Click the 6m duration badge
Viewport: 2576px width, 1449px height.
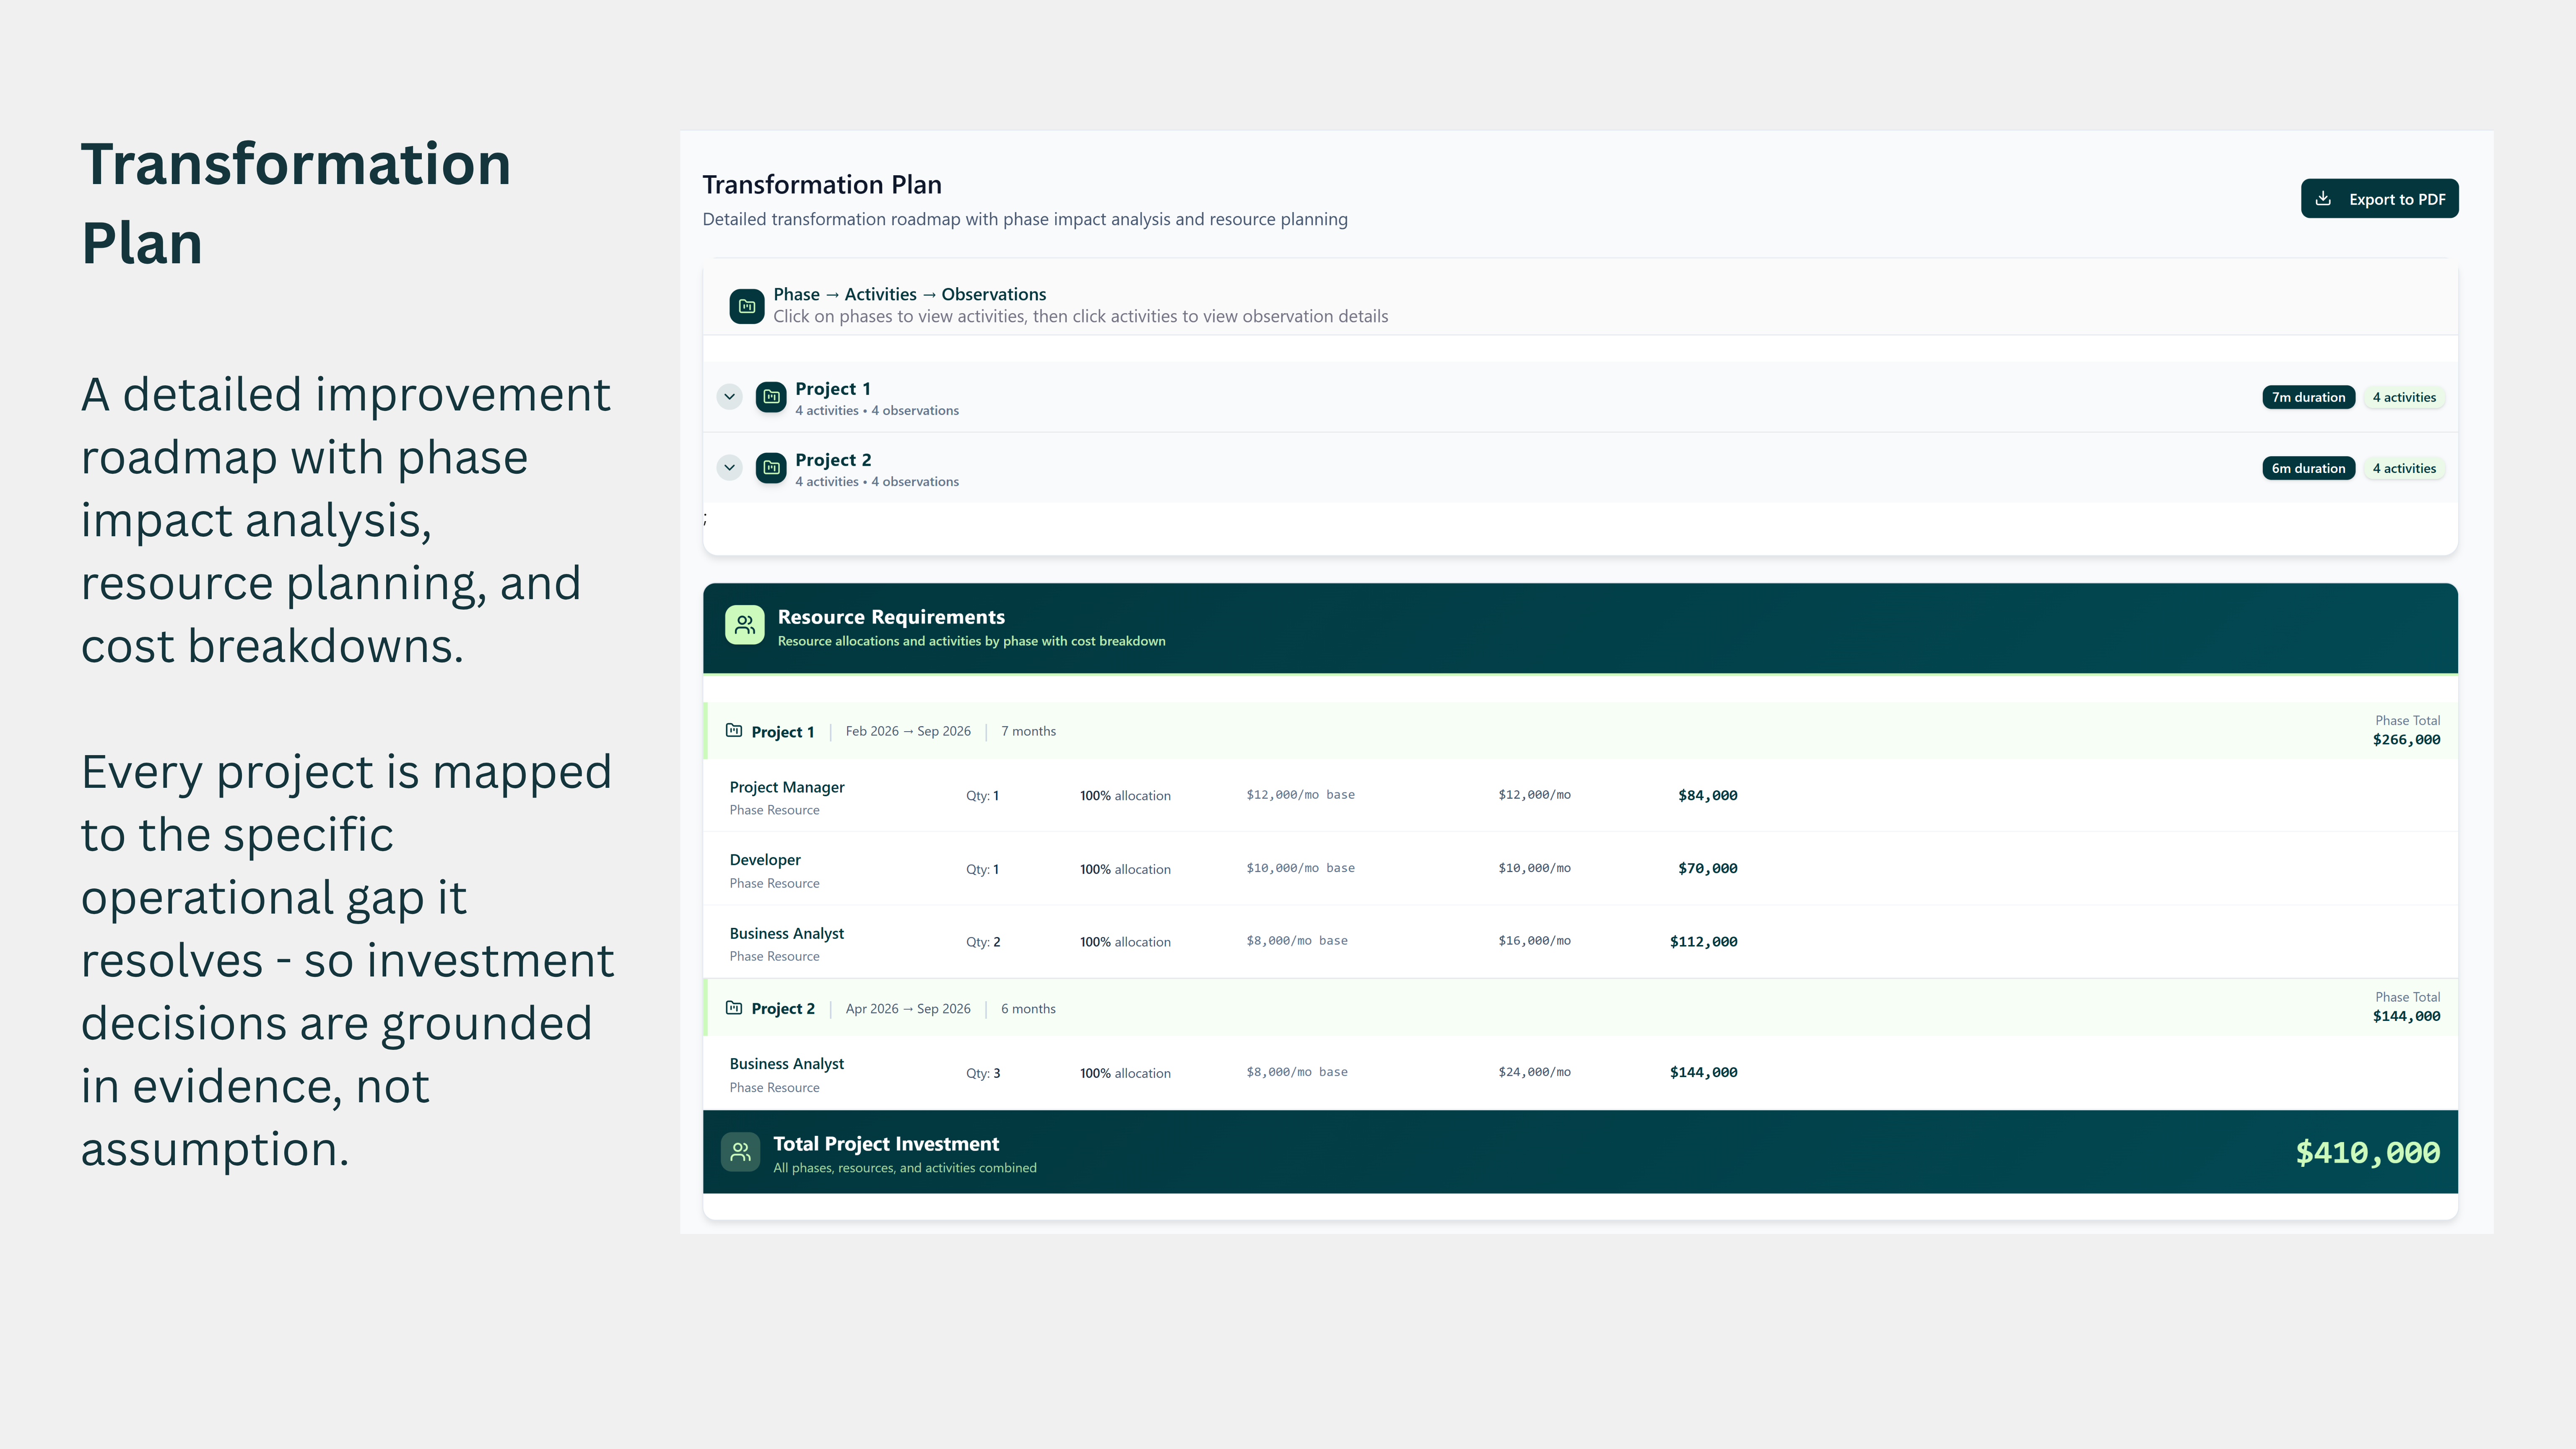click(x=2308, y=468)
